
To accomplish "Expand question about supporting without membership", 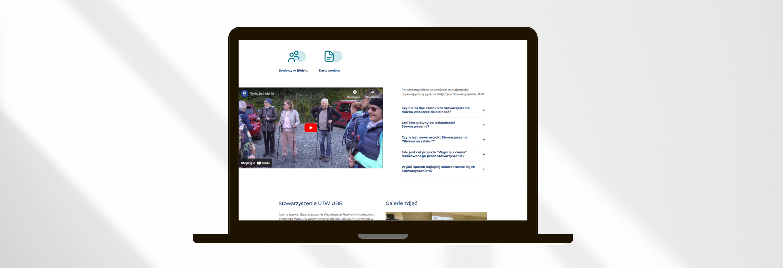I will (x=483, y=110).
